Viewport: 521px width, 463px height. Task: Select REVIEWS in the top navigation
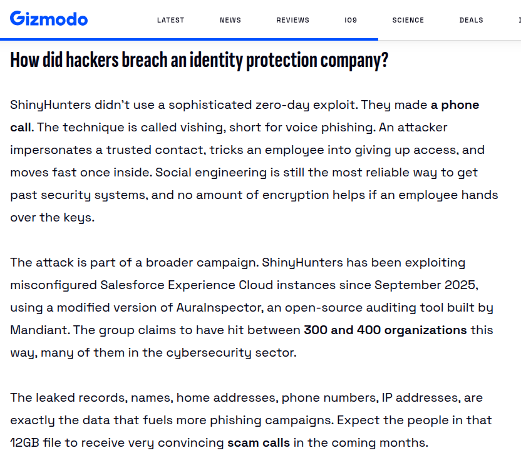click(292, 20)
